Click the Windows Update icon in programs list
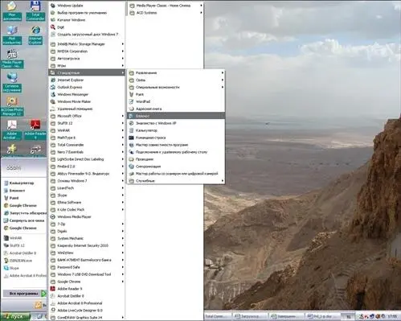 53,6
